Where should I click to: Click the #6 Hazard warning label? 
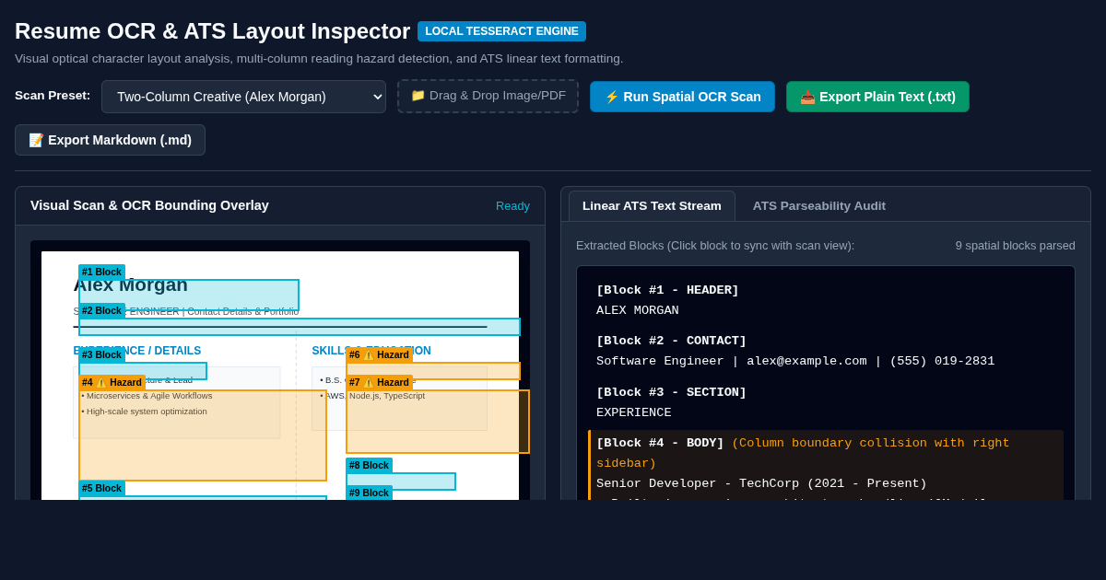[379, 355]
